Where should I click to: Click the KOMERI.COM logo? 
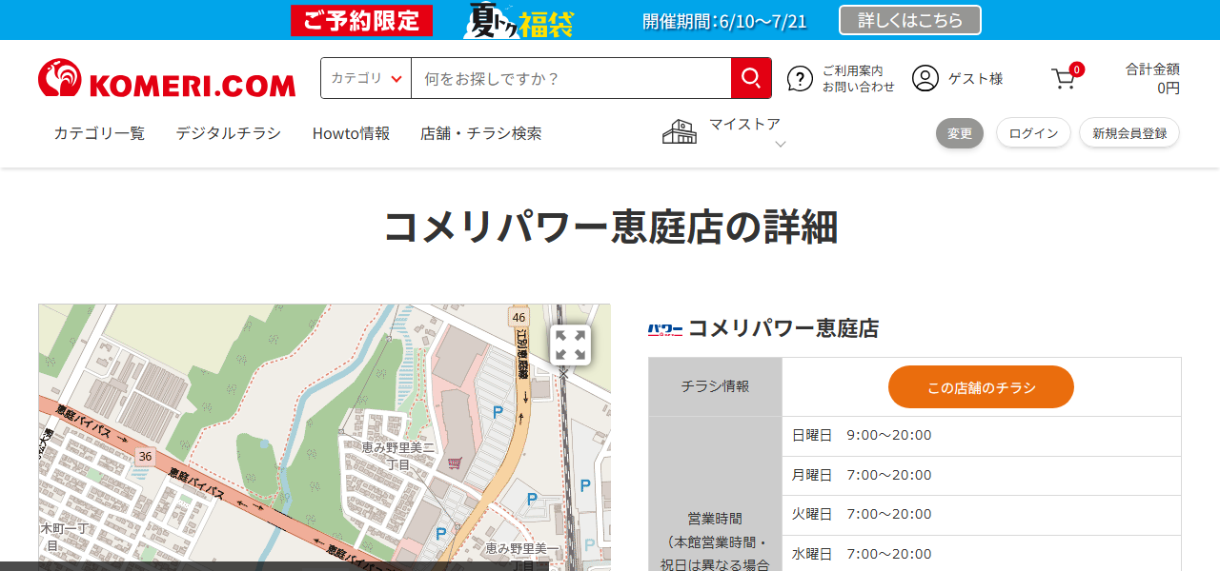(x=167, y=78)
